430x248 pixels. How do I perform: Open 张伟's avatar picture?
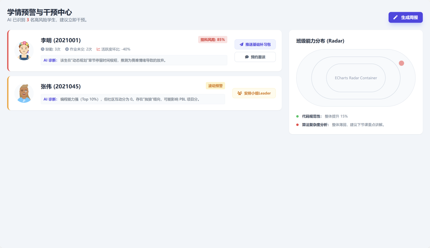pos(24,93)
